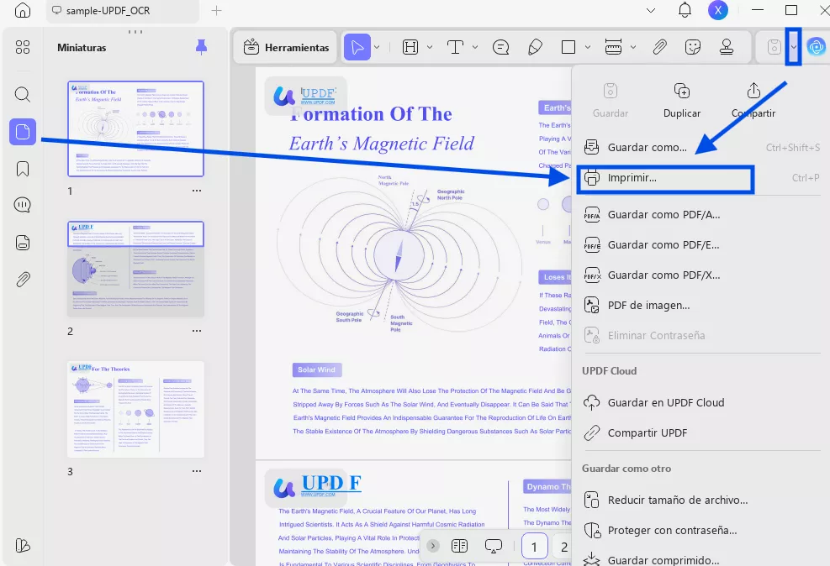Viewport: 830px width, 566px height.
Task: Select page 1 thumbnail
Action: 135,128
